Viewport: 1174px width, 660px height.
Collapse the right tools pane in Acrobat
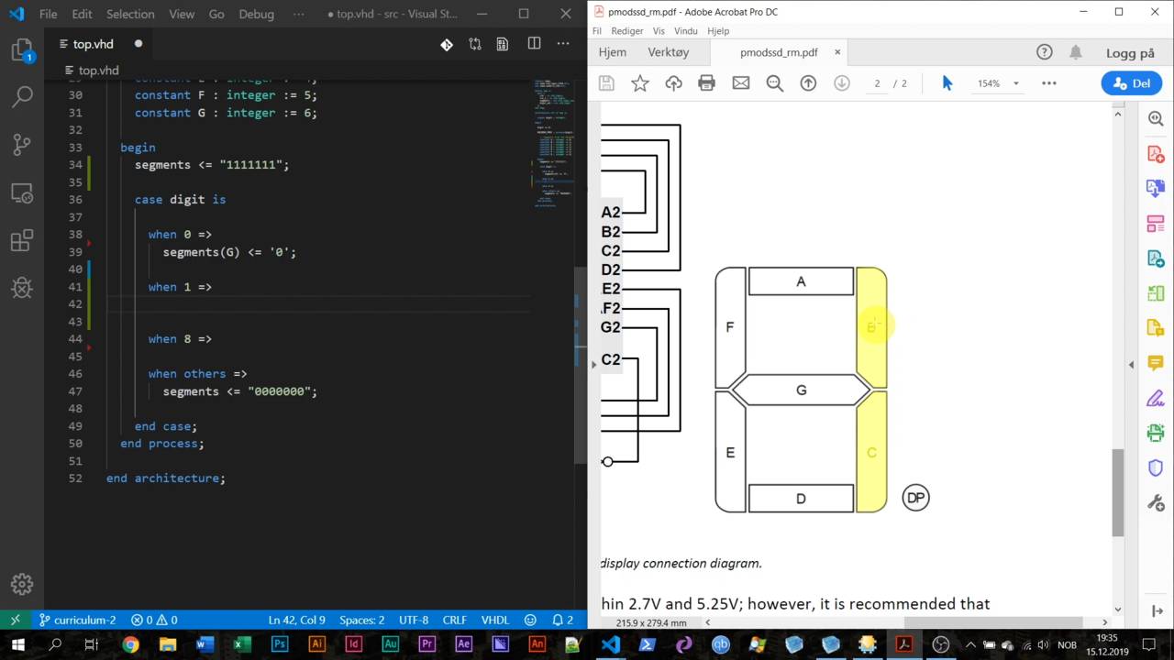click(x=1131, y=364)
